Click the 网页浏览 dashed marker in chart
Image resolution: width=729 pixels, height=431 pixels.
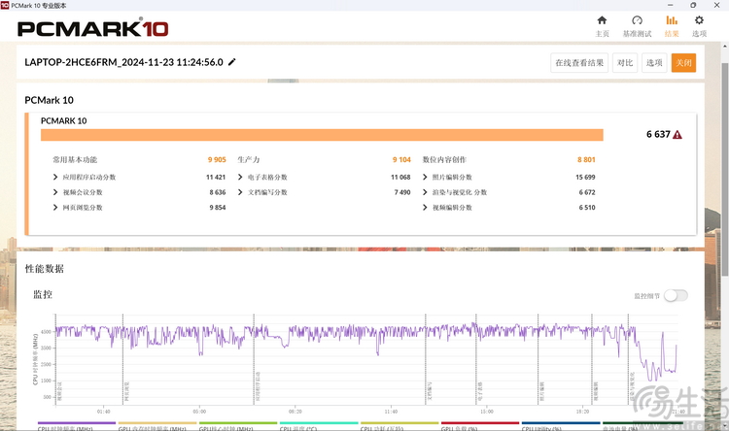pos(122,358)
